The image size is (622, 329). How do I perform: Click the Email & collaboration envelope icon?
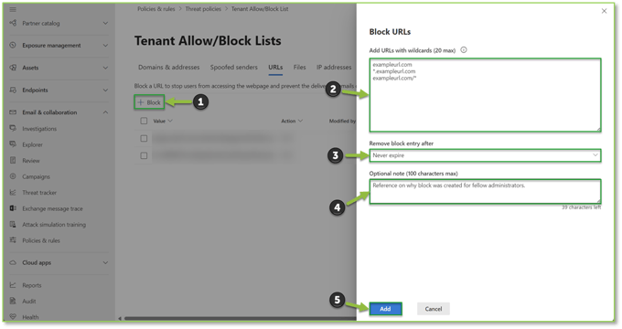click(x=13, y=112)
